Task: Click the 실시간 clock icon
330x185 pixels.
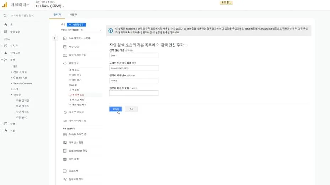Action: (6, 46)
